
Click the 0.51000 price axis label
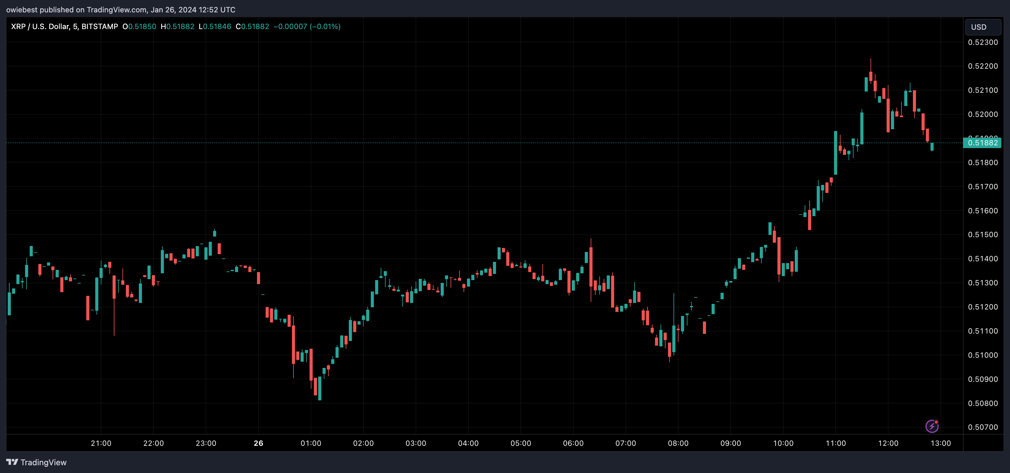pyautogui.click(x=982, y=355)
